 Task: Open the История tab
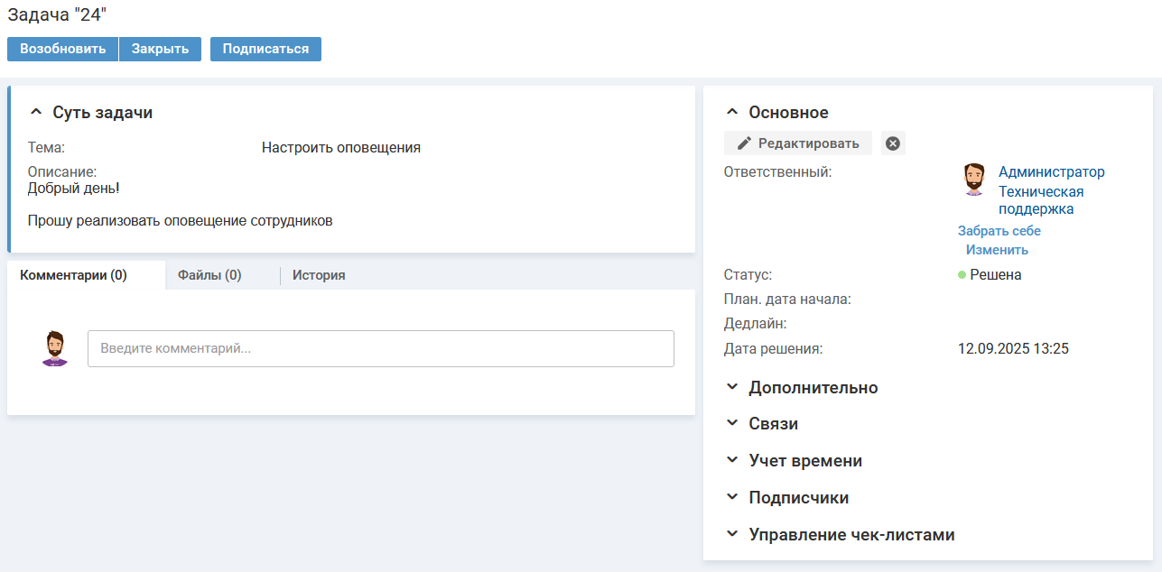(319, 275)
